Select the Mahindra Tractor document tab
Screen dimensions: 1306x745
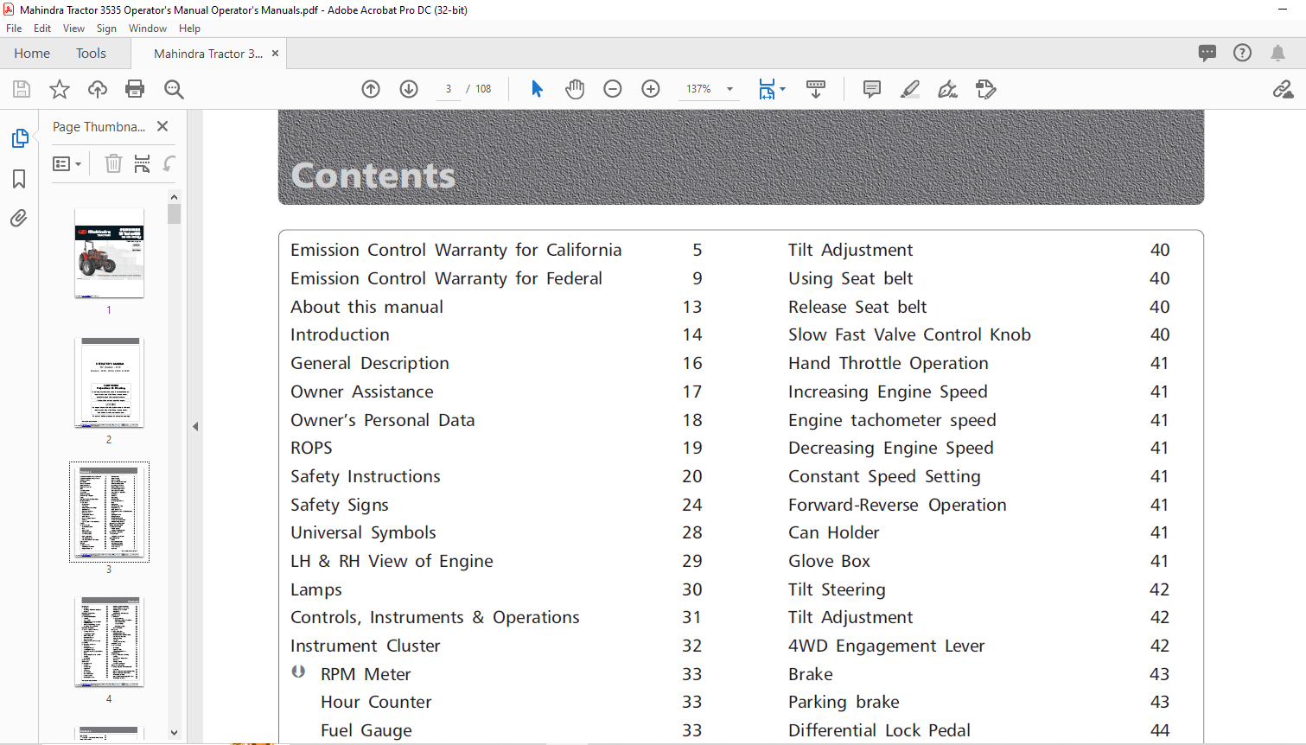coord(207,54)
